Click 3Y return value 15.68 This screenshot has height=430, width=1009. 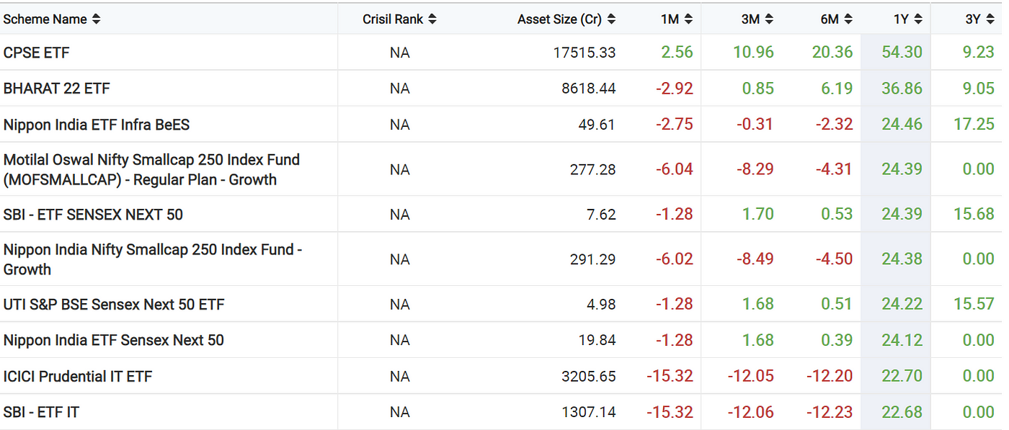[x=974, y=215]
